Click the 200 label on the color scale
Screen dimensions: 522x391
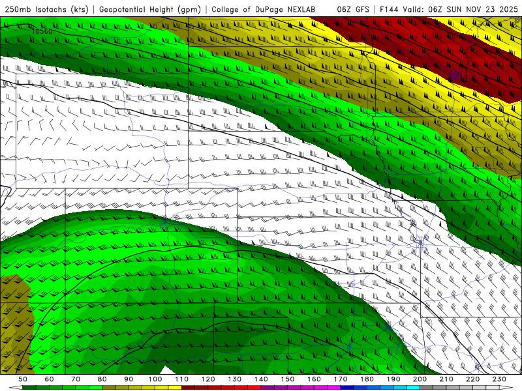420,379
